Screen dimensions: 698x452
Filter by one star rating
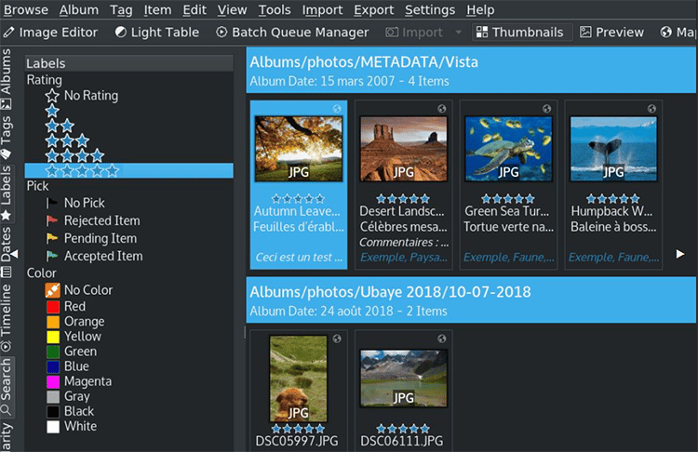click(x=52, y=111)
